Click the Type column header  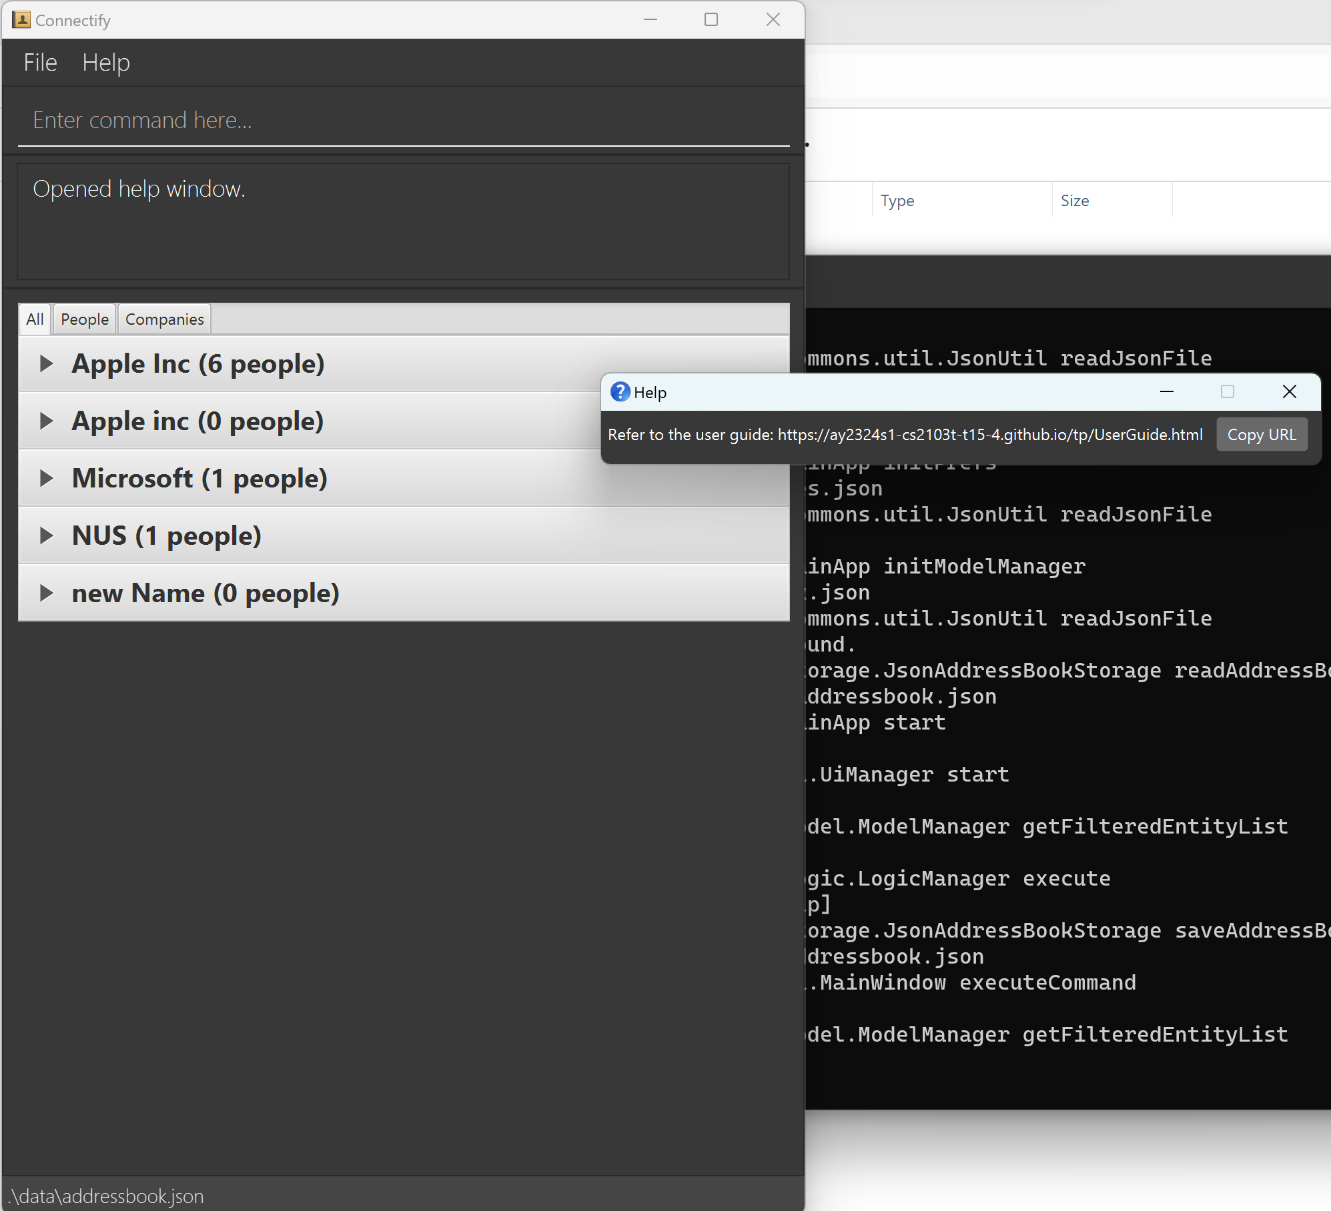(x=897, y=201)
